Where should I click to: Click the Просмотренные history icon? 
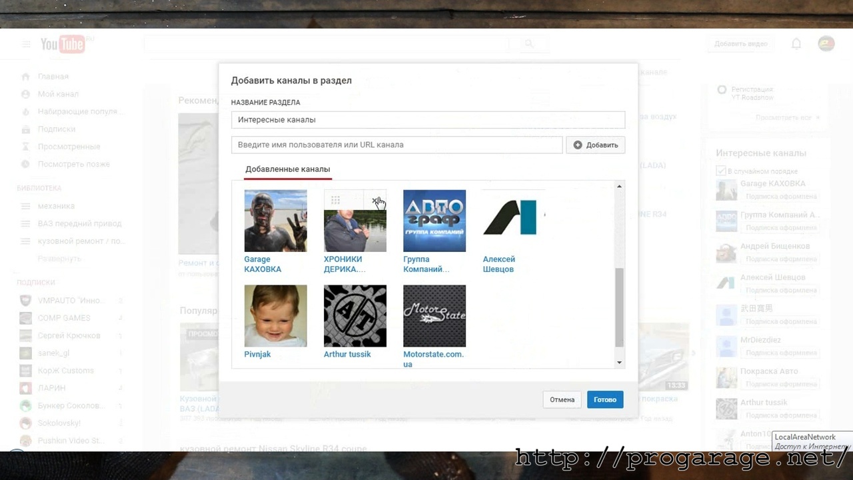click(x=25, y=147)
